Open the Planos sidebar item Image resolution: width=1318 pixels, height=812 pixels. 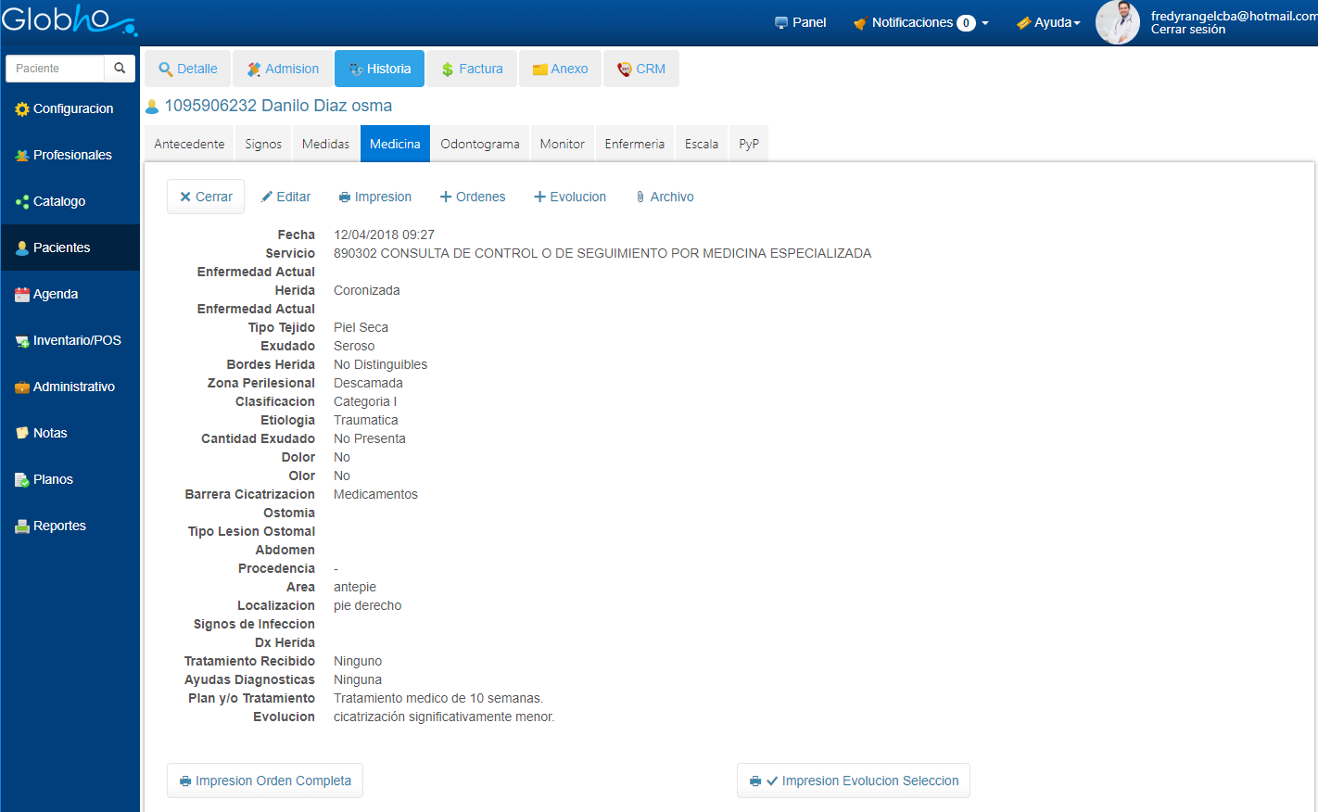pyautogui.click(x=53, y=479)
